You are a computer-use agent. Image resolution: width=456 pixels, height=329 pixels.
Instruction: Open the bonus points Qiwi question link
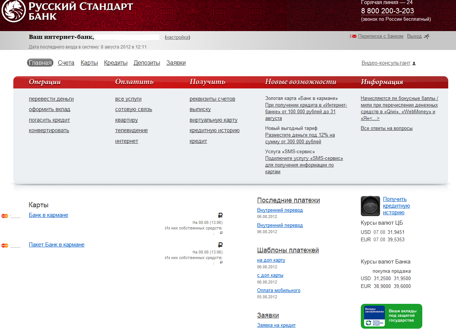click(399, 108)
